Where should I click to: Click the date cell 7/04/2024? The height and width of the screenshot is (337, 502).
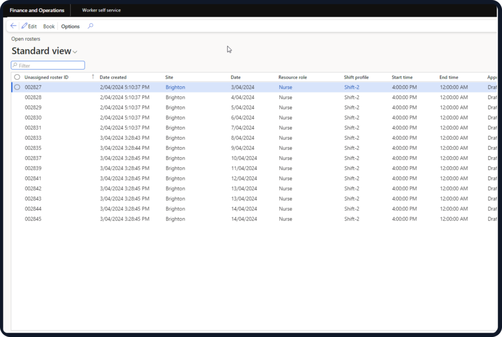click(243, 127)
